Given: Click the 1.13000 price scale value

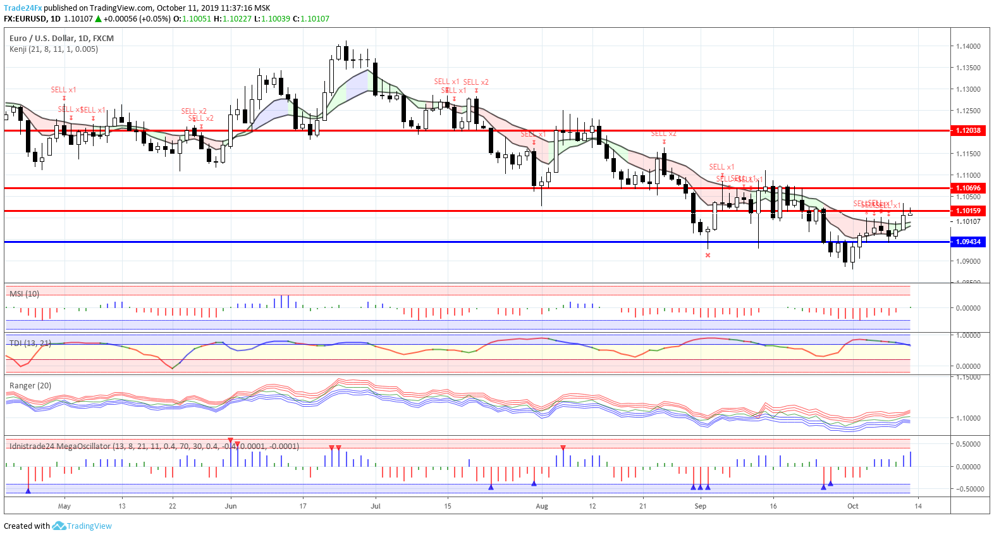Looking at the screenshot, I should click(968, 89).
